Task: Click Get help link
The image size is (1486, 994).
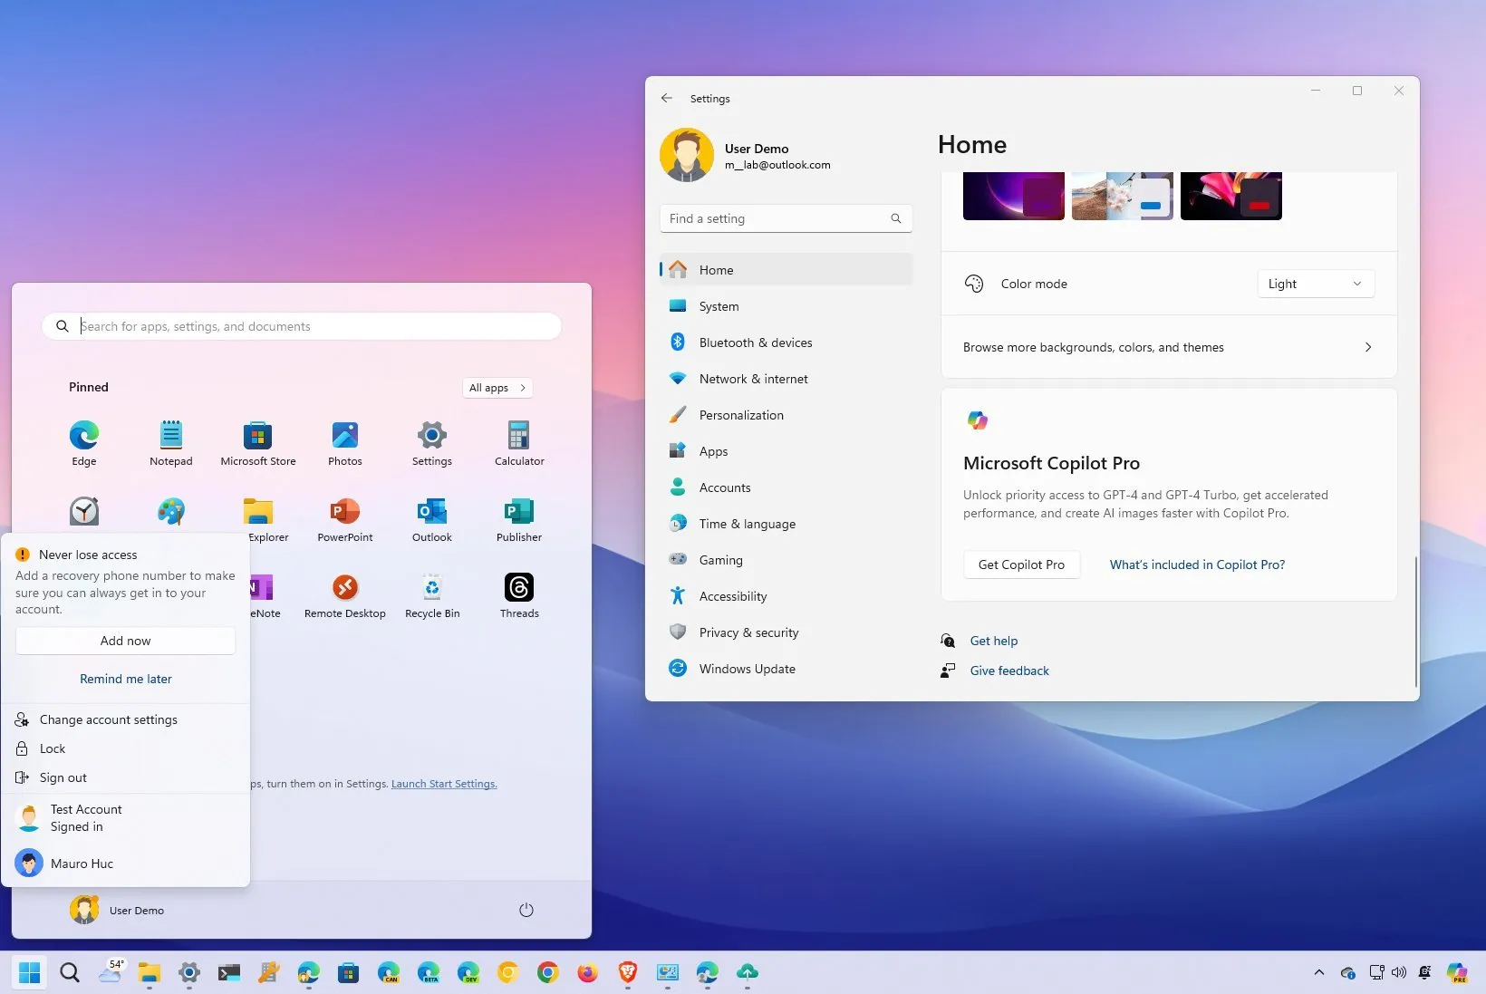Action: coord(994,641)
